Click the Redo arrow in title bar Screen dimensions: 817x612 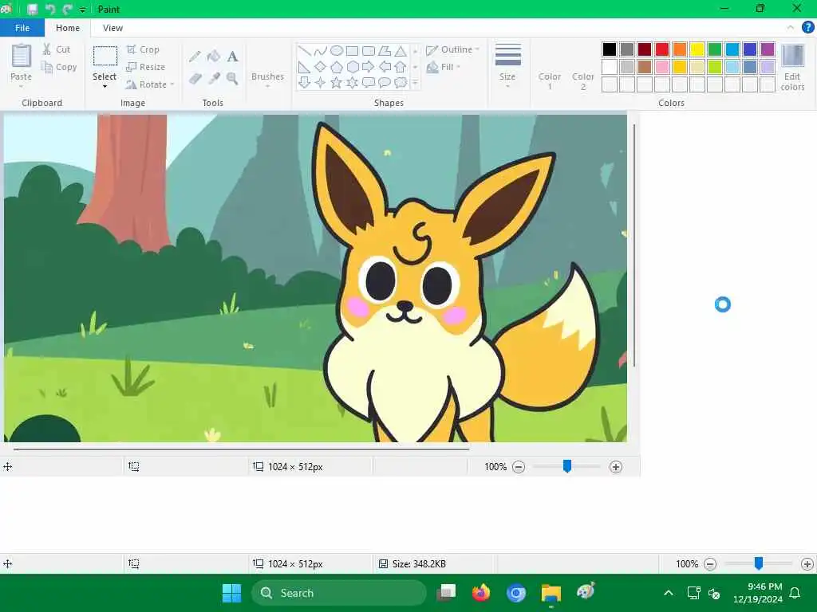67,9
